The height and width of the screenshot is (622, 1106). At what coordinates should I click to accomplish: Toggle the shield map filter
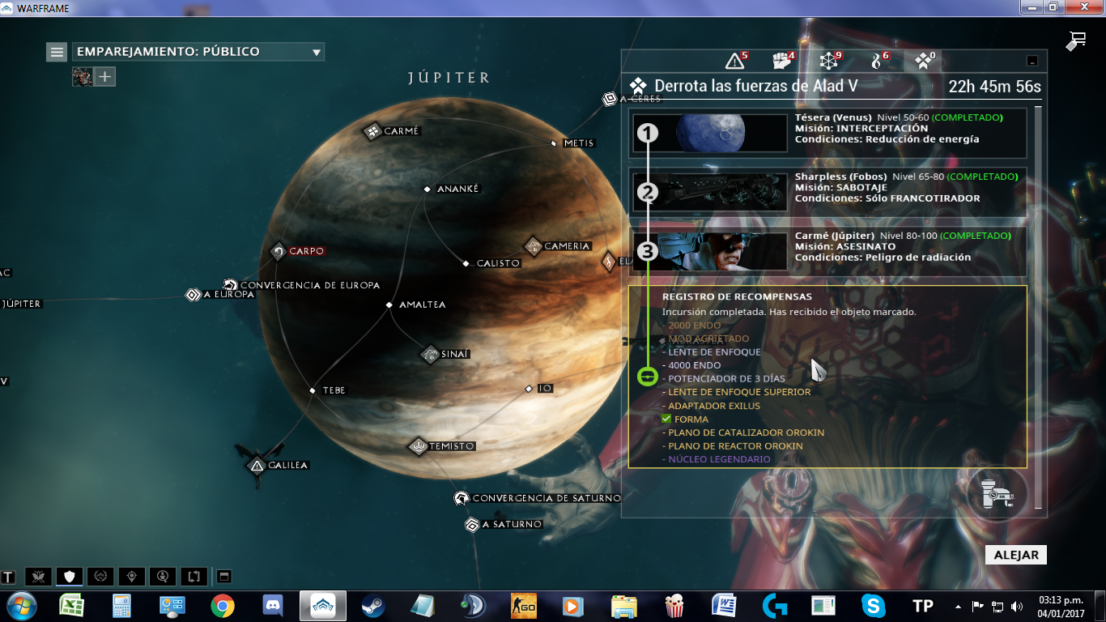point(70,577)
